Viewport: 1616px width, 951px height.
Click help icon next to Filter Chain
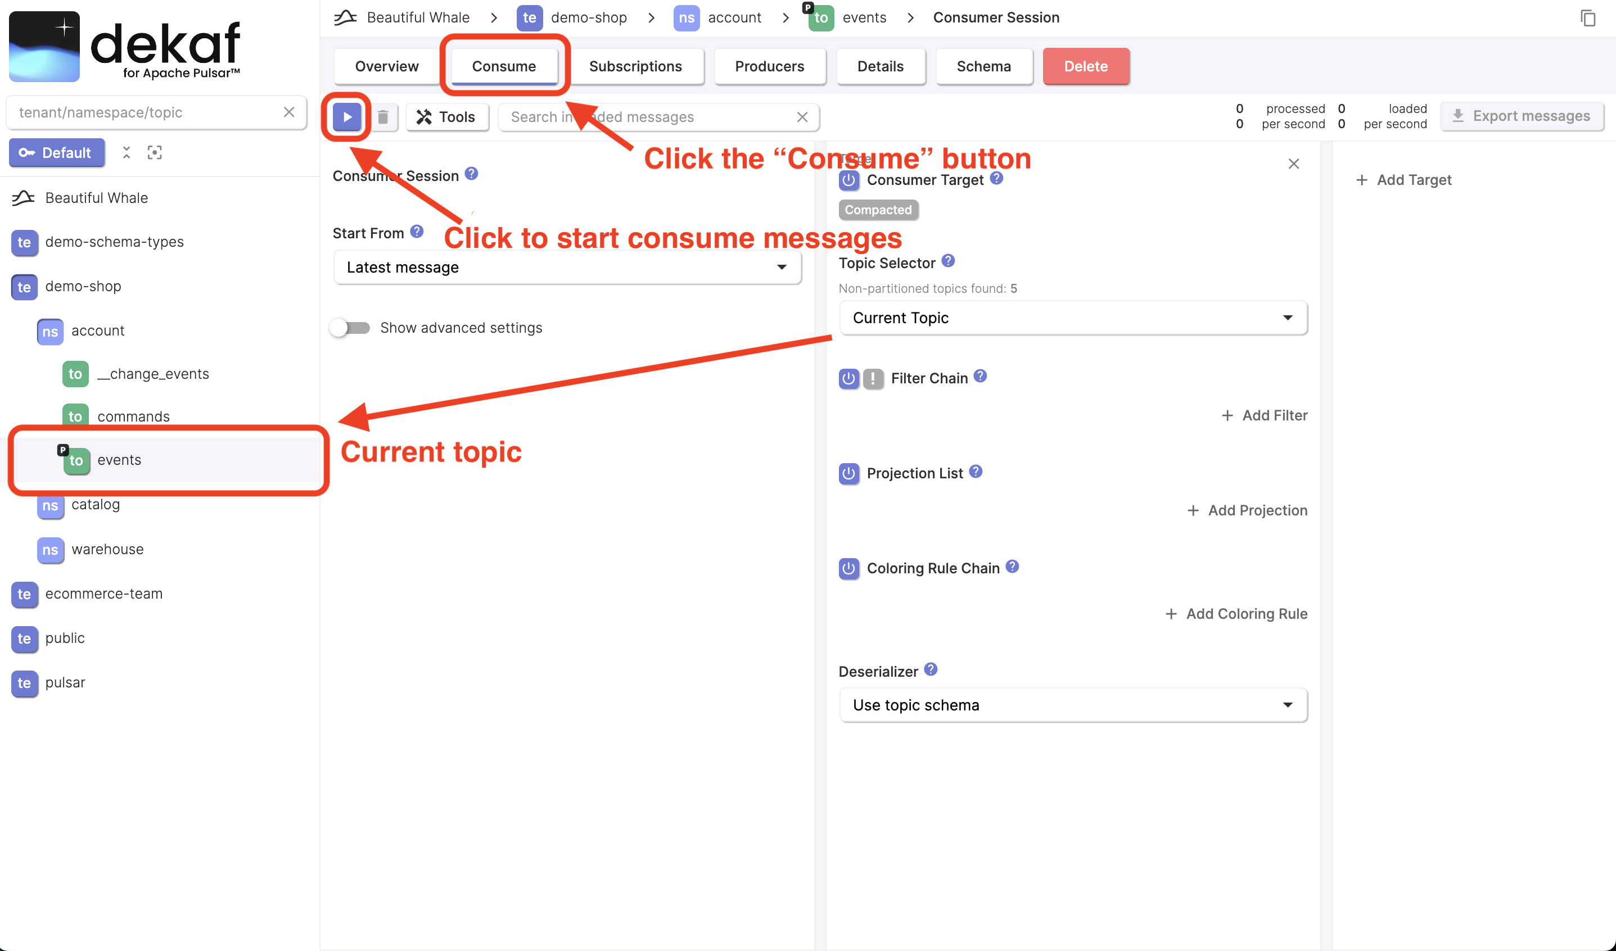[x=980, y=376]
